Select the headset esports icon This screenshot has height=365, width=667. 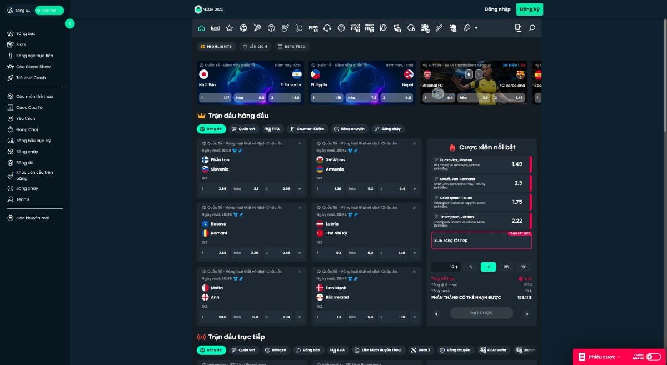[x=327, y=28]
